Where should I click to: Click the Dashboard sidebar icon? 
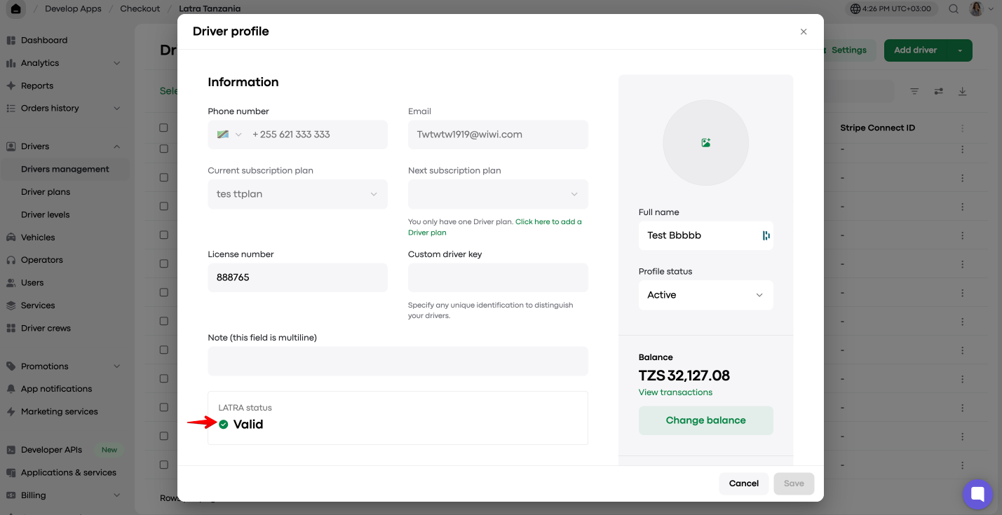click(11, 41)
